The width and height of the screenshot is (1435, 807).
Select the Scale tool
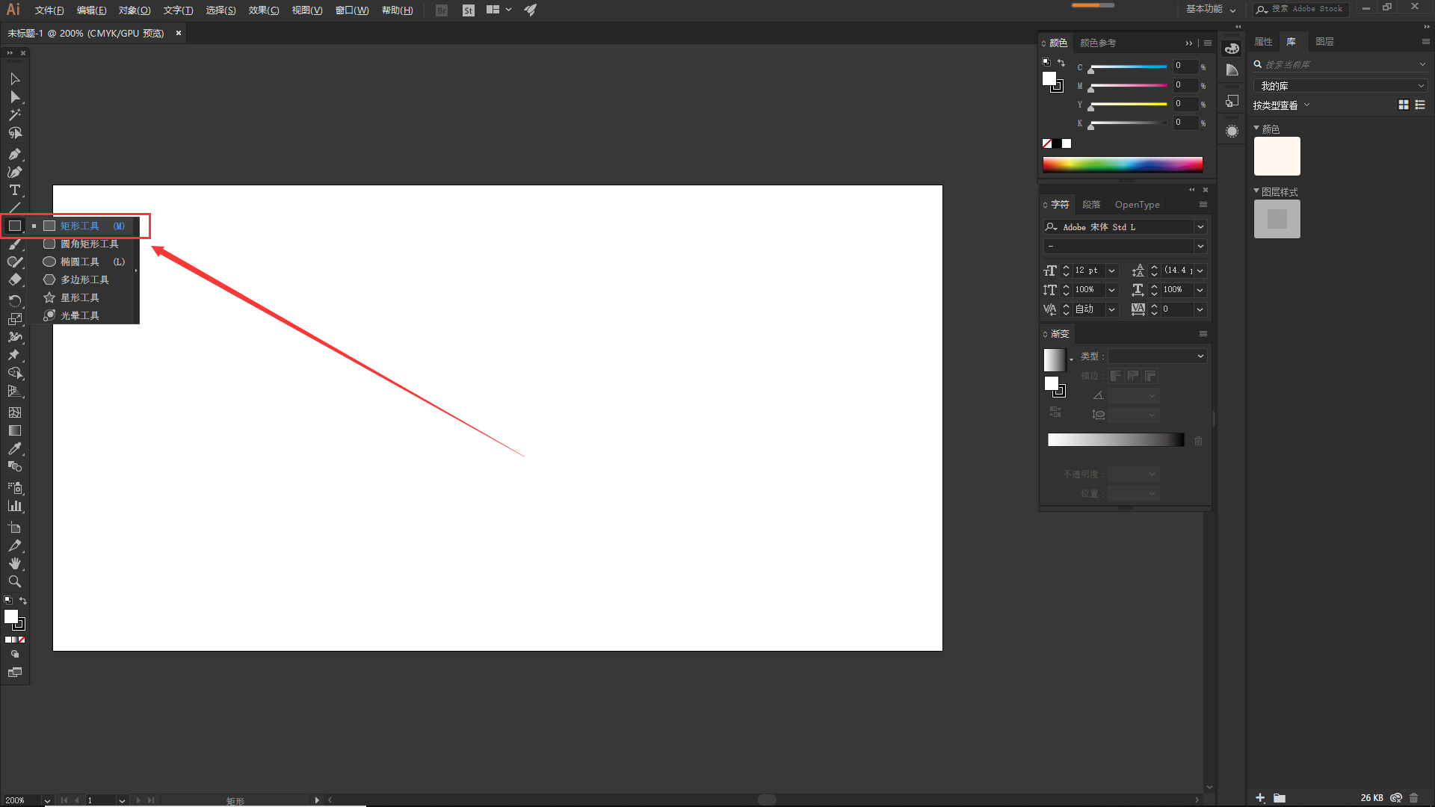(14, 319)
